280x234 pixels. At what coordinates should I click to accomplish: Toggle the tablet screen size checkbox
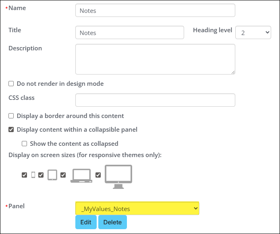click(41, 175)
